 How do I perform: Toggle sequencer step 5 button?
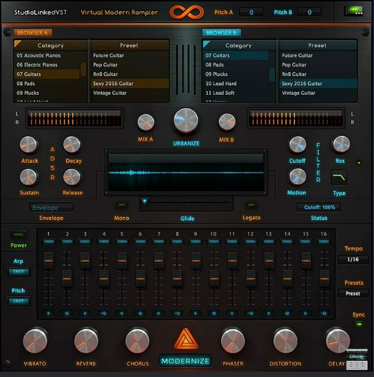click(122, 242)
